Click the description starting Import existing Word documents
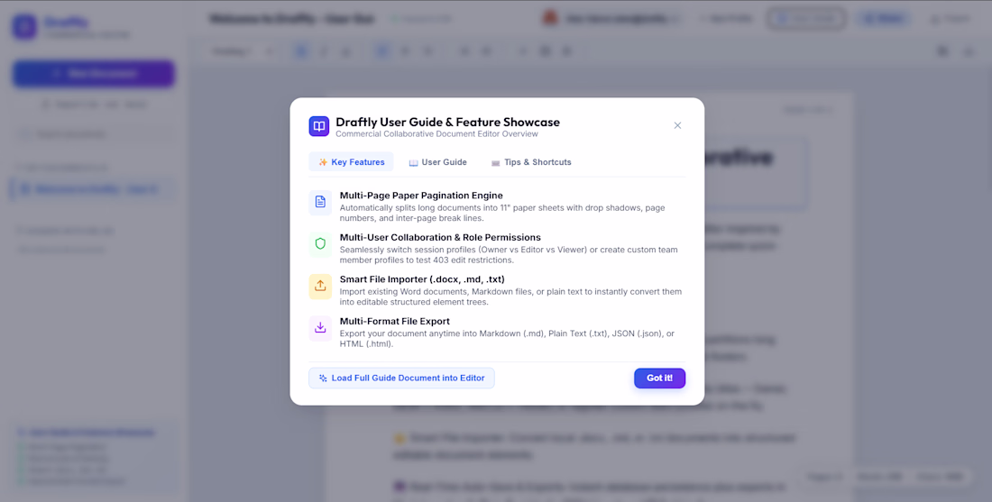This screenshot has height=502, width=992. 510,297
